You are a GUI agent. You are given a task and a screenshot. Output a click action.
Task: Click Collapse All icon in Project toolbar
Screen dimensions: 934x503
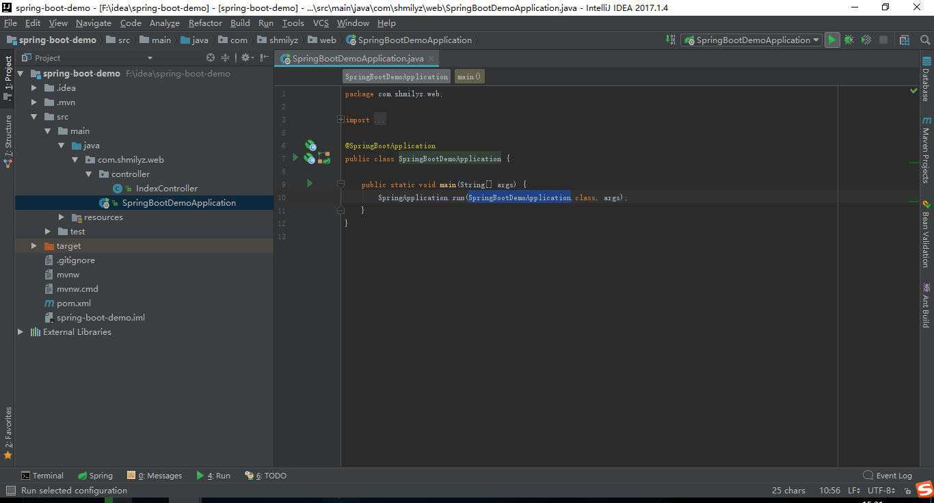click(224, 57)
